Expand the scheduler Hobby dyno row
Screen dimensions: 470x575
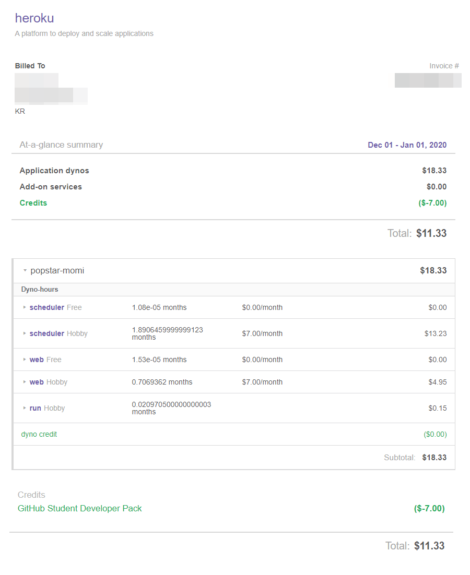tap(25, 333)
